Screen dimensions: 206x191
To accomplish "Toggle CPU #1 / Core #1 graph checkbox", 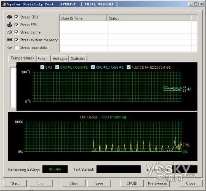I will (x=57, y=67).
